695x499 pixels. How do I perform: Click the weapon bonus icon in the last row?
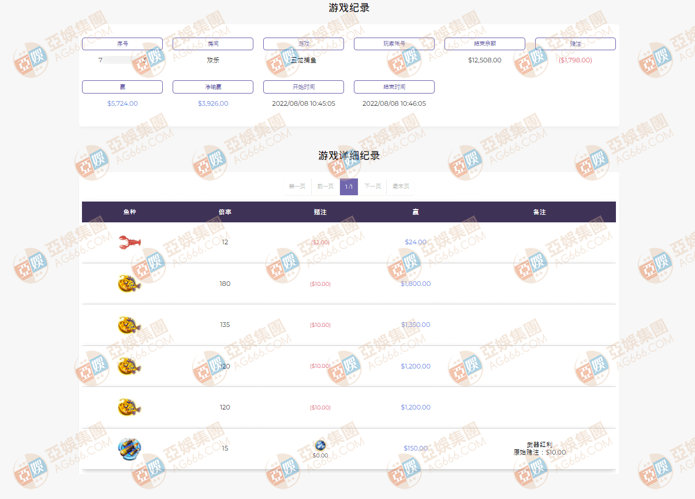(x=129, y=448)
